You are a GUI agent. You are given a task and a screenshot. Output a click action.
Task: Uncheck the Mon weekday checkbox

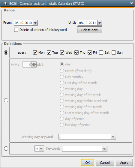pyautogui.click(x=35, y=52)
